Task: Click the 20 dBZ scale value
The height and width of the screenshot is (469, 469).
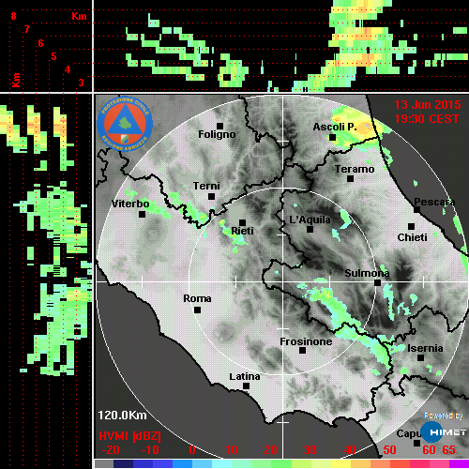Action: pyautogui.click(x=270, y=450)
